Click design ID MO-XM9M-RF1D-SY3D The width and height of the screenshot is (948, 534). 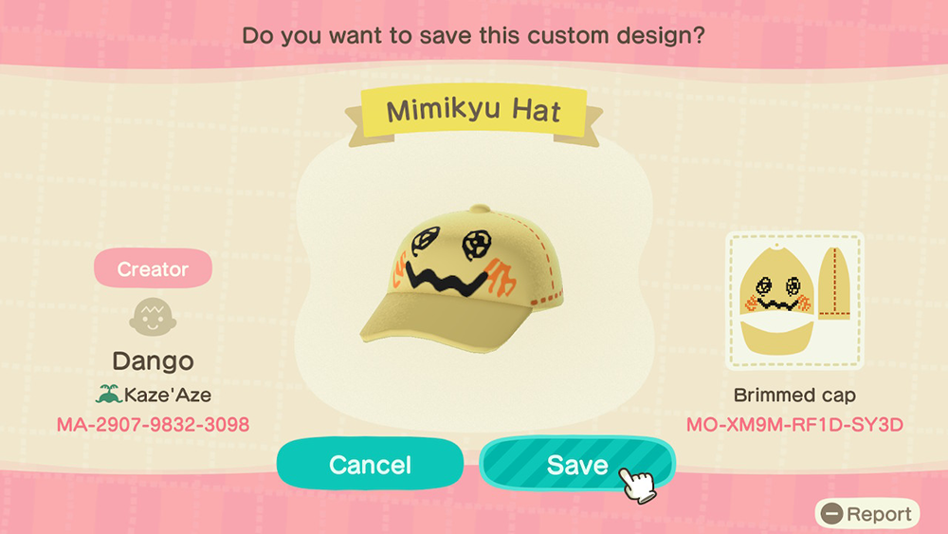tap(794, 425)
